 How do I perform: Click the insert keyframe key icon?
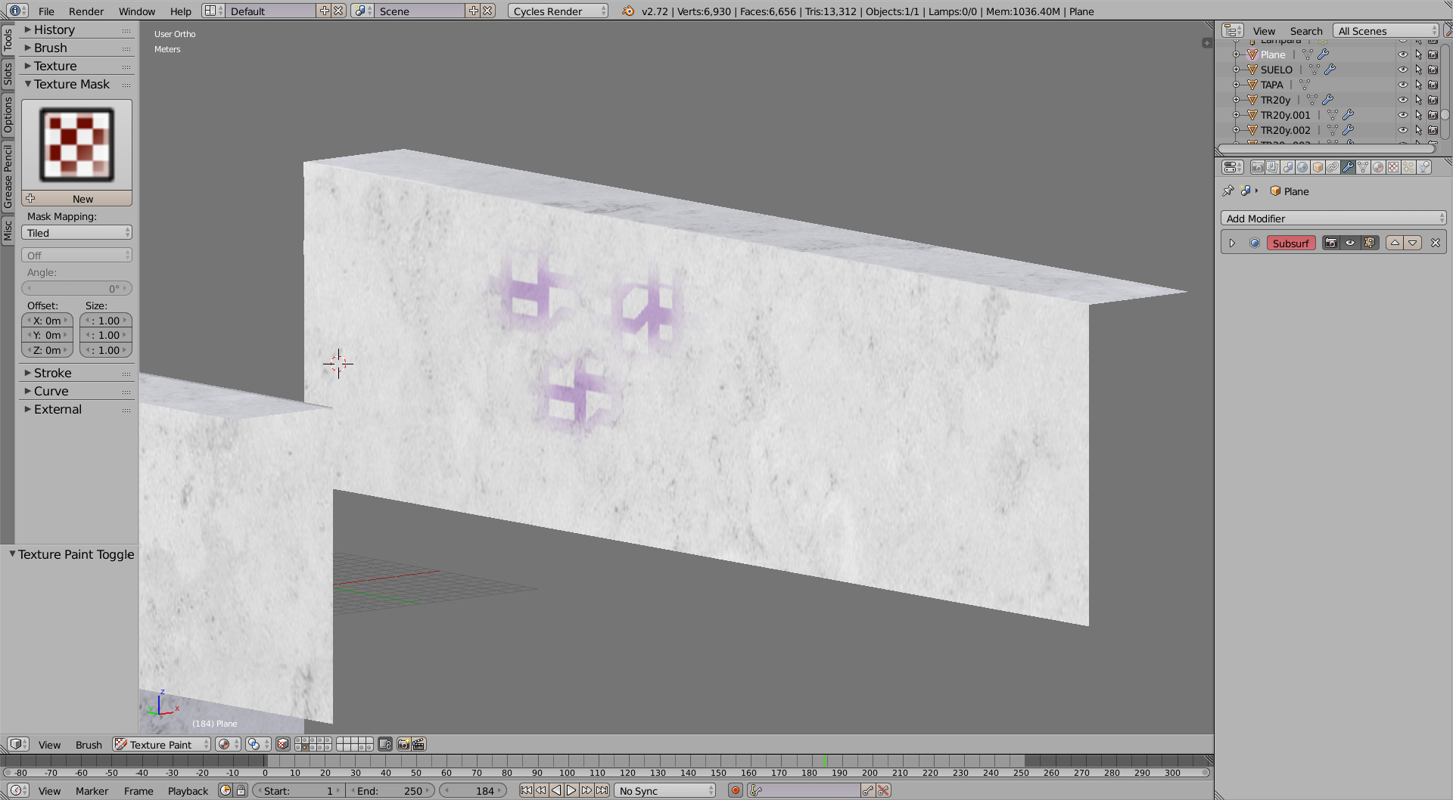coord(868,791)
